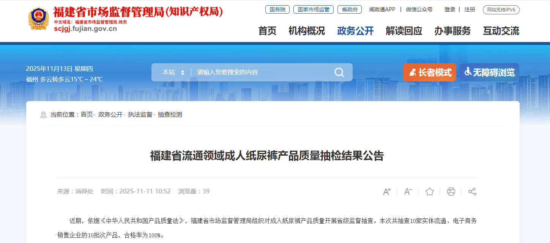Screen dimensions: 550x243
Task: Open the 本站 search scope dropdown
Action: click(x=173, y=72)
